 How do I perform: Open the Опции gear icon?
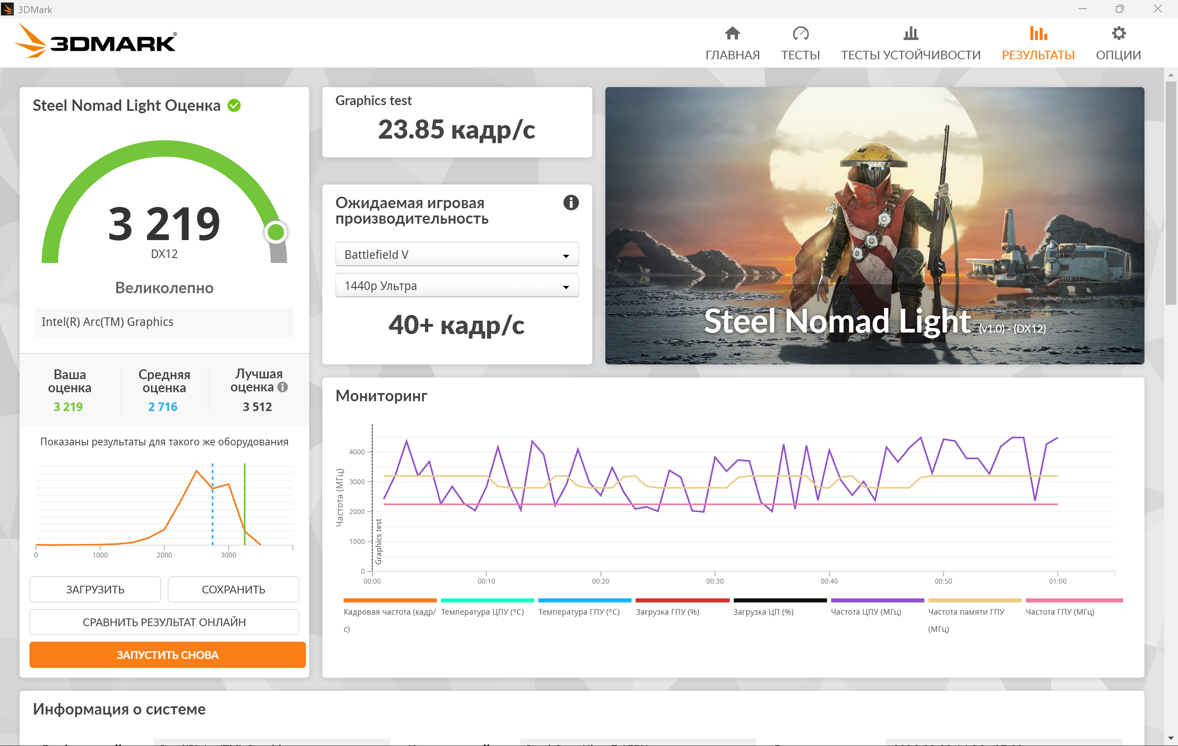[x=1118, y=33]
